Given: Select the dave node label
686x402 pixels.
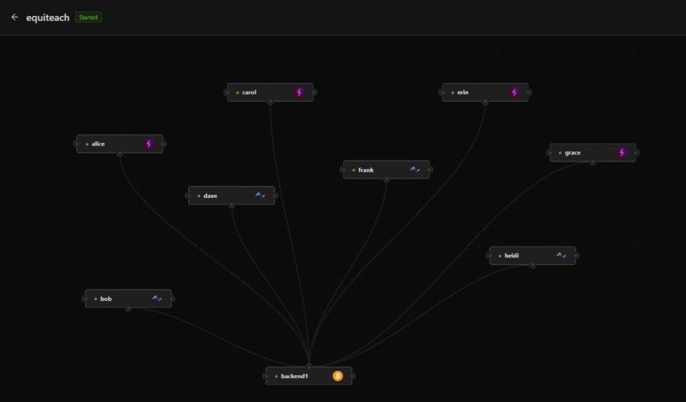Looking at the screenshot, I should point(210,195).
